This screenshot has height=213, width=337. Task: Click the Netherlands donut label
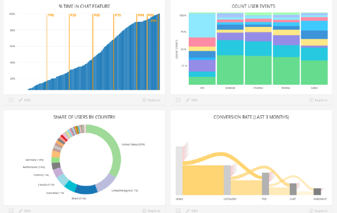coord(34,167)
